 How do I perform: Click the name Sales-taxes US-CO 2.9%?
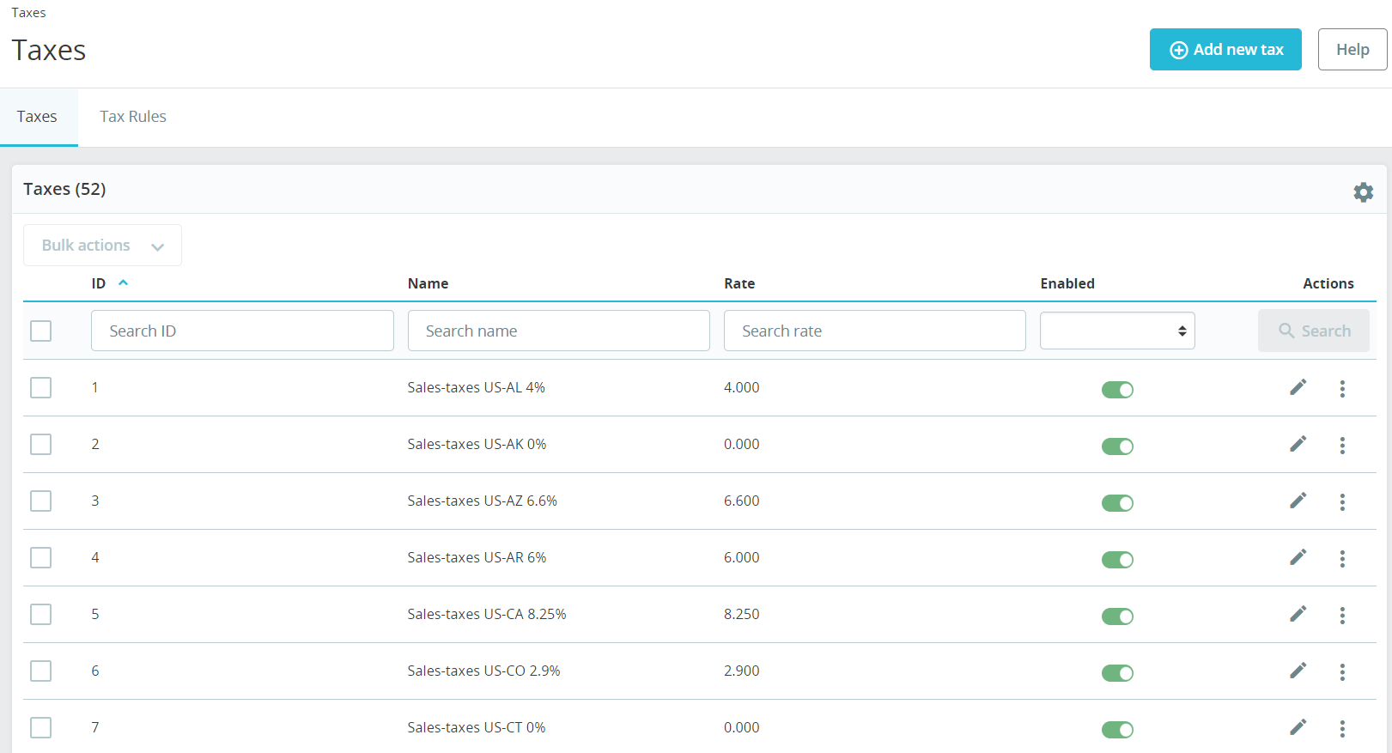(x=483, y=671)
